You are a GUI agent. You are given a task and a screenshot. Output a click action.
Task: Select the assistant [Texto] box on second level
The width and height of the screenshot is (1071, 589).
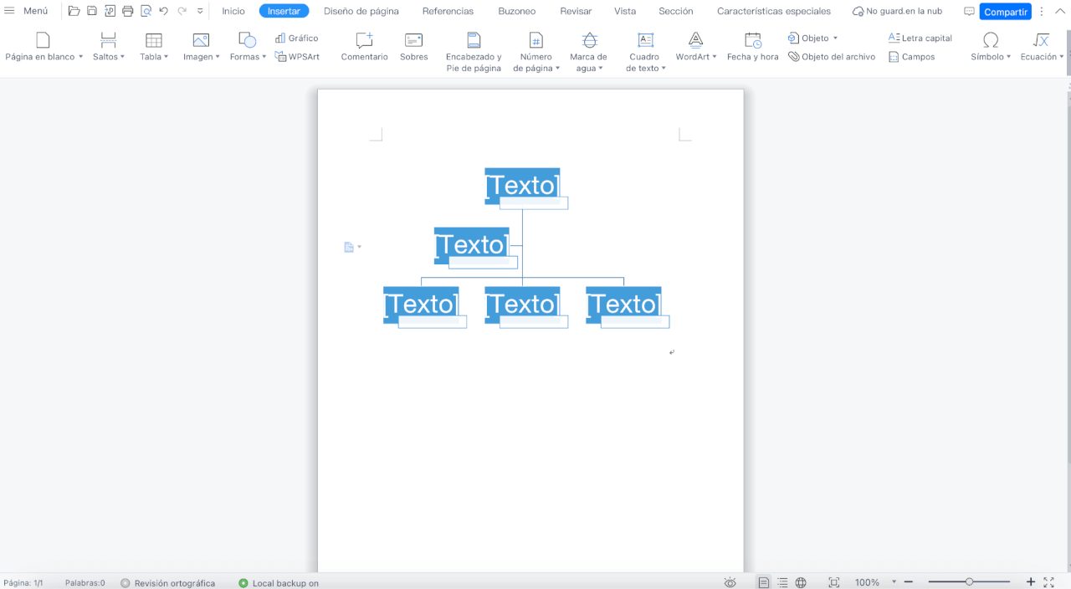pyautogui.click(x=471, y=245)
